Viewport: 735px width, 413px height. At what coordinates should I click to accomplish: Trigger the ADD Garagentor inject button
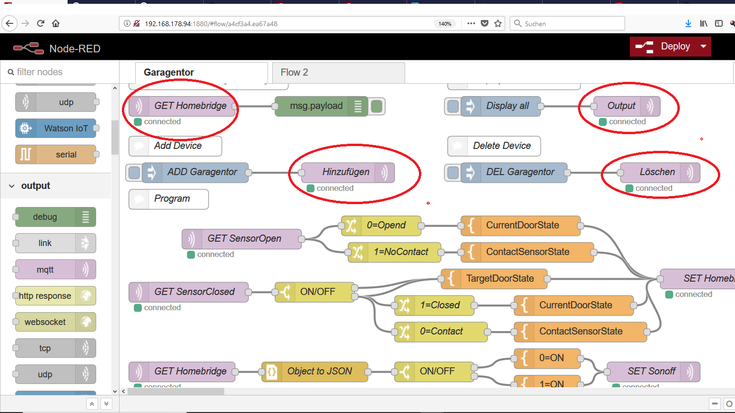[134, 172]
